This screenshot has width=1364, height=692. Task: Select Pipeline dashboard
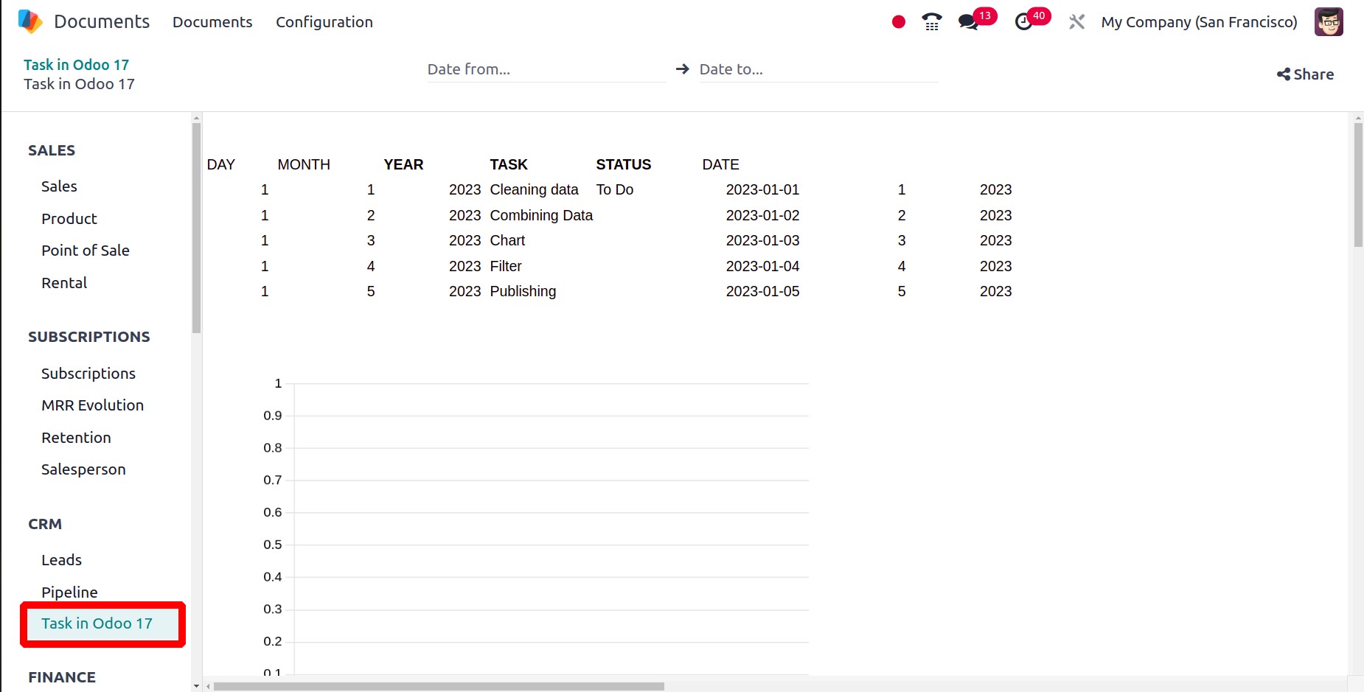[x=69, y=593]
